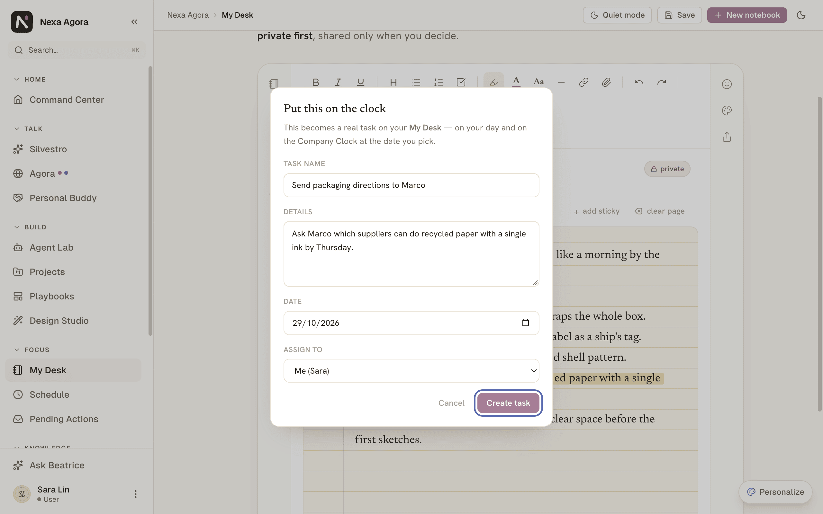Image resolution: width=823 pixels, height=514 pixels.
Task: Collapse the TALK sidebar section
Action: click(x=28, y=129)
